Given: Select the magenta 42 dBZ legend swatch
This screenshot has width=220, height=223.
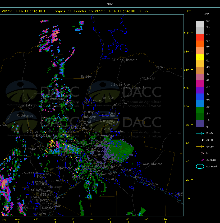Looking at the screenshot, I should pyautogui.click(x=200, y=84).
